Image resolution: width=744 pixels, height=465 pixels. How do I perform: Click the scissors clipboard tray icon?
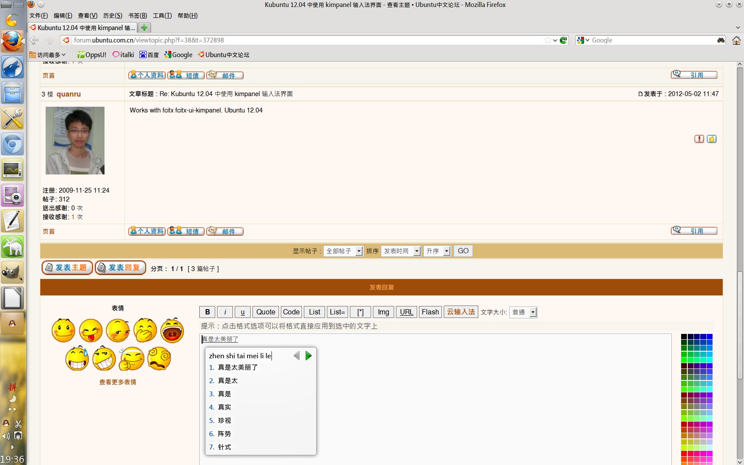point(18,424)
